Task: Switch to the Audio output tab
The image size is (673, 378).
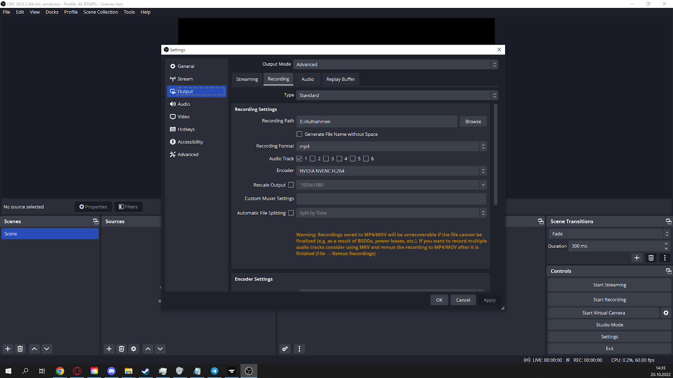Action: tap(307, 79)
